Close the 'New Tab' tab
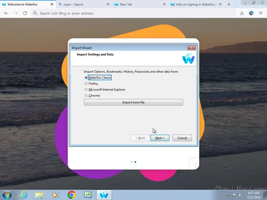This screenshot has width=267, height=200. (164, 4)
